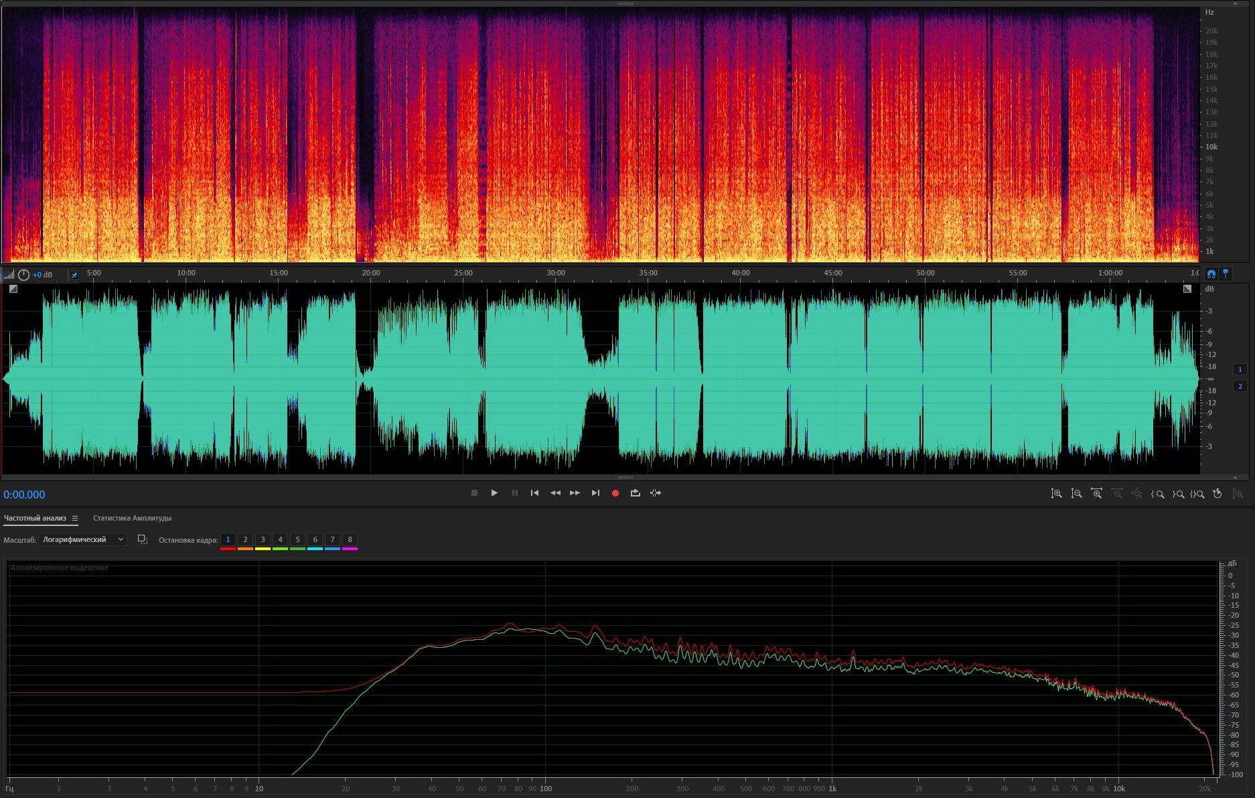Screen dimensions: 1255x798
Task: Click the 1k label on frequency analysis axis
Action: 832,789
